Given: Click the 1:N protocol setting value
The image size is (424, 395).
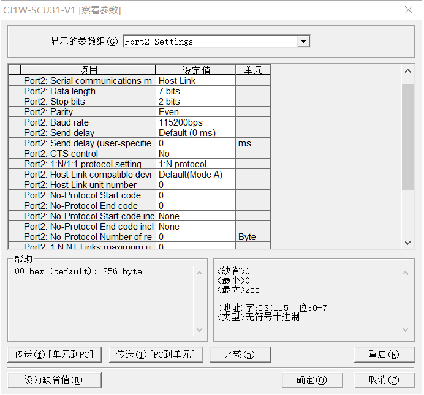Looking at the screenshot, I should point(195,164).
